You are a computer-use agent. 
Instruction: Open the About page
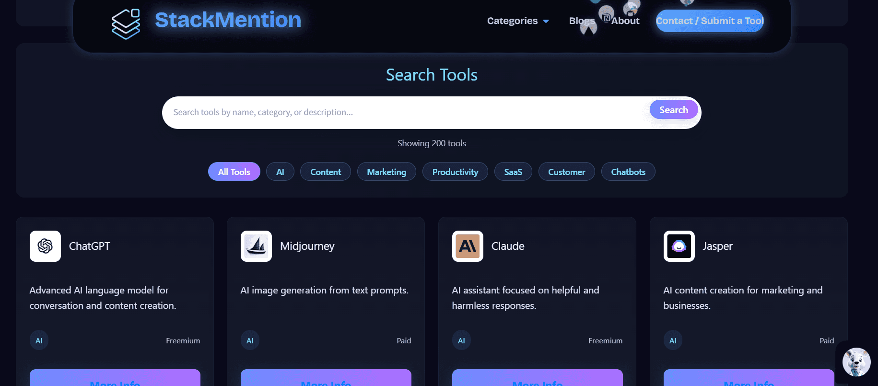625,21
